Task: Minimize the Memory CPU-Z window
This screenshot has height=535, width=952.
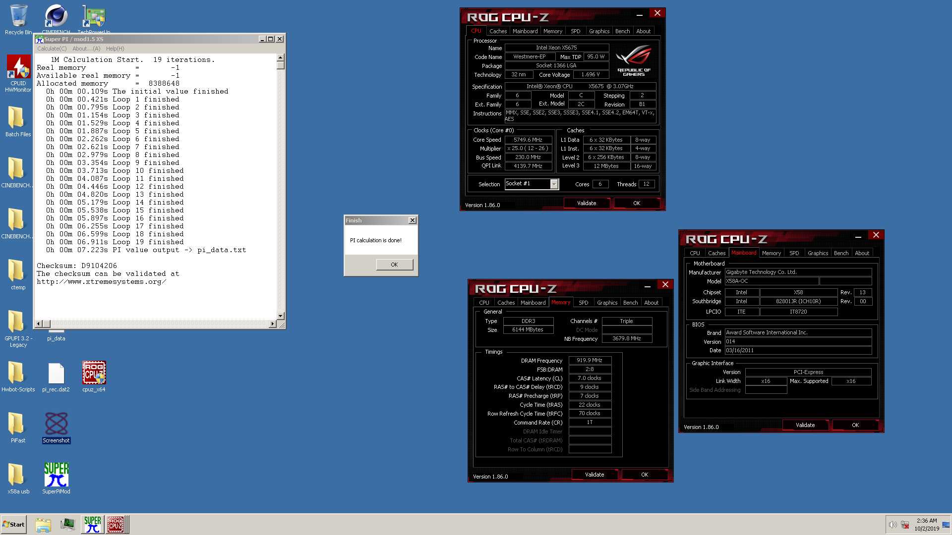Action: coord(647,285)
